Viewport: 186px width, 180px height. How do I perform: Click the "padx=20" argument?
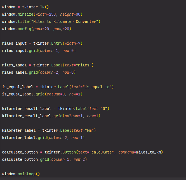tap(41, 29)
